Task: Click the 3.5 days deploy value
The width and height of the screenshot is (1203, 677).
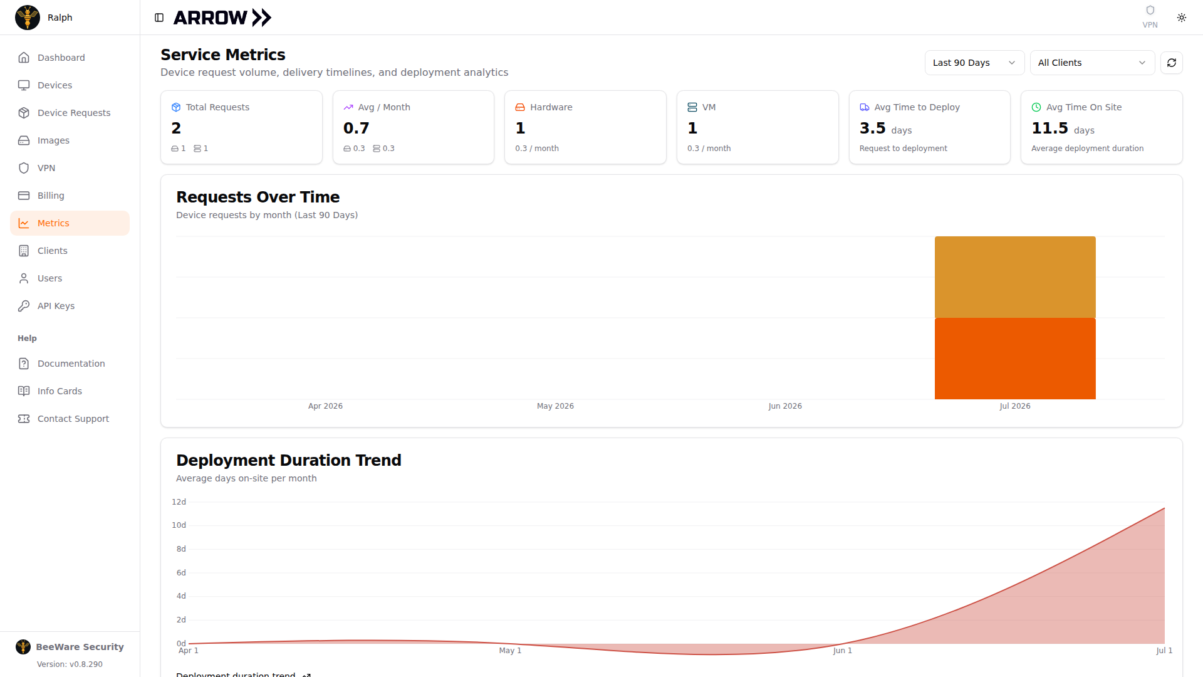Action: 885,129
